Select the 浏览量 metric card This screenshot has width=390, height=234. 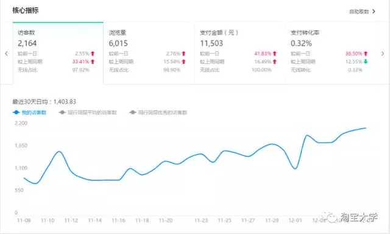tap(149, 53)
